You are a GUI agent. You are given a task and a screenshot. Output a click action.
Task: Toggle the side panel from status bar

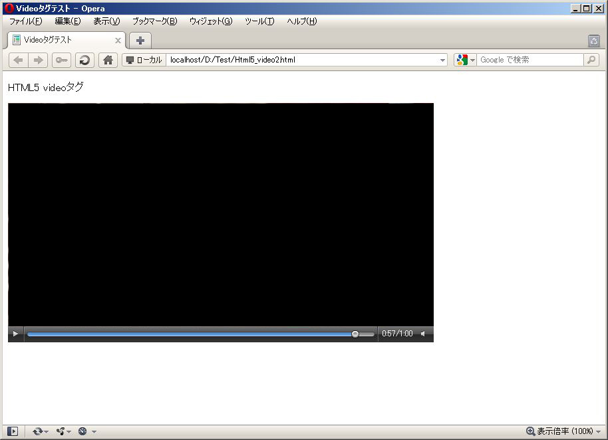point(13,431)
